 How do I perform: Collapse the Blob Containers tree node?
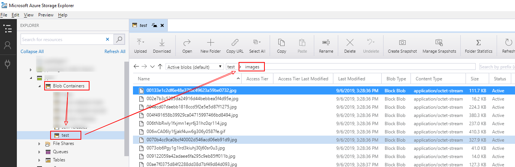[x=40, y=86]
